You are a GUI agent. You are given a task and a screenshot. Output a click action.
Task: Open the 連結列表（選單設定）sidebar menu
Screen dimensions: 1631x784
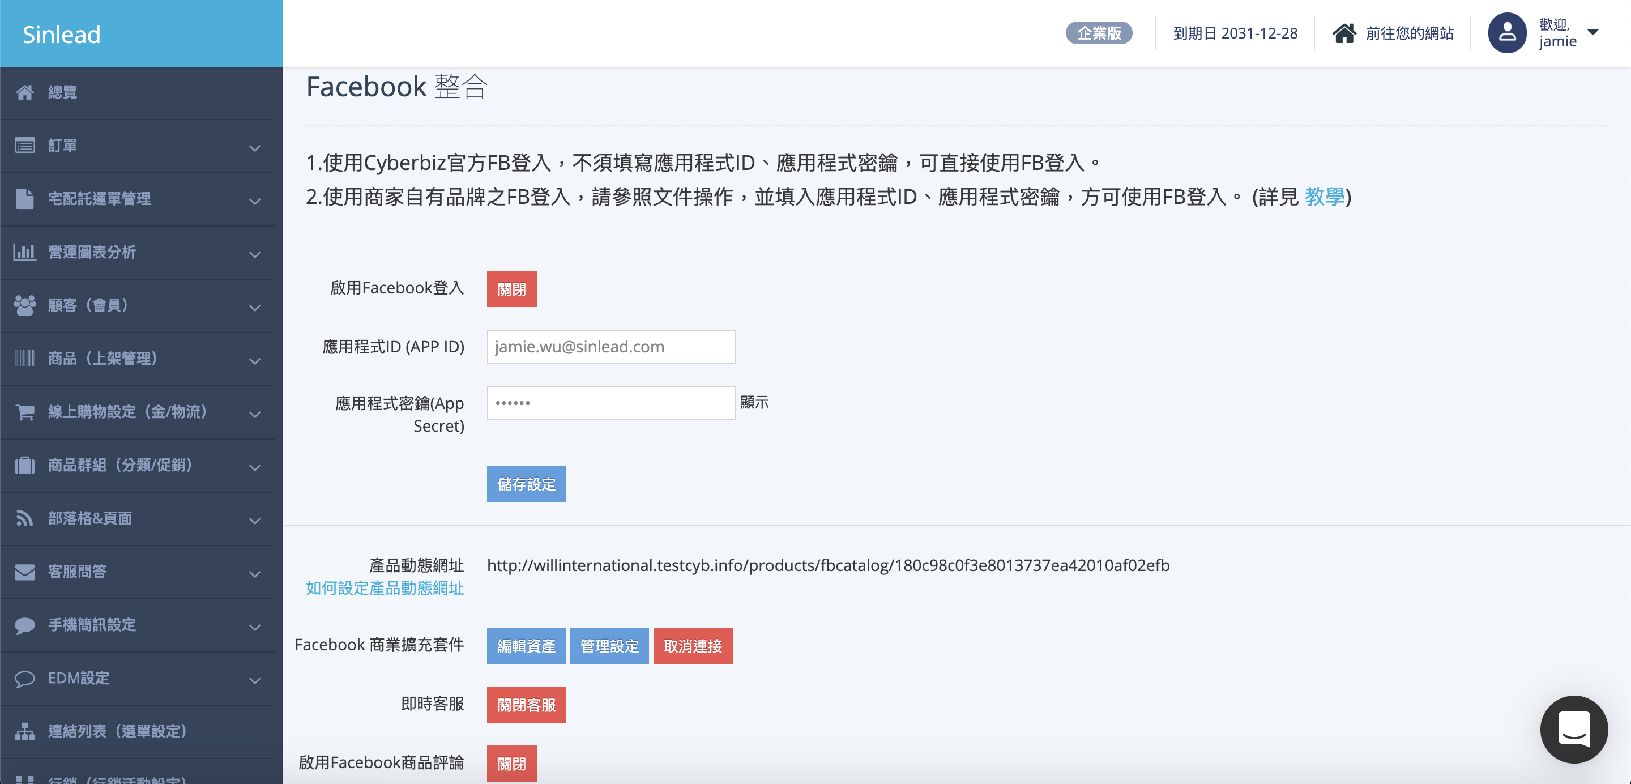point(138,731)
